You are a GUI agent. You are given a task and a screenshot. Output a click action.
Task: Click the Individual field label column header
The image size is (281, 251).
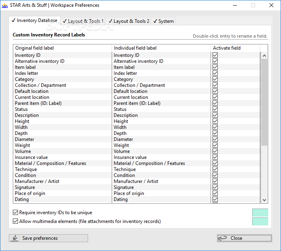(161, 48)
